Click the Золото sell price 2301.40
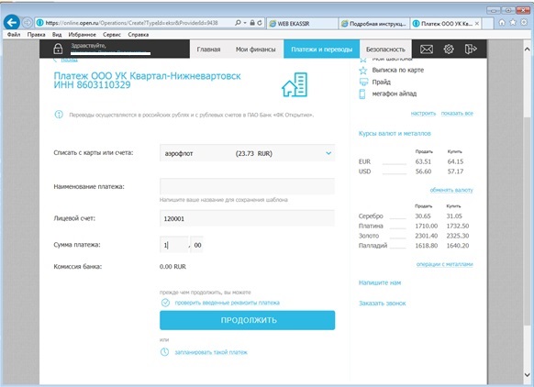The image size is (534, 387). pyautogui.click(x=426, y=236)
